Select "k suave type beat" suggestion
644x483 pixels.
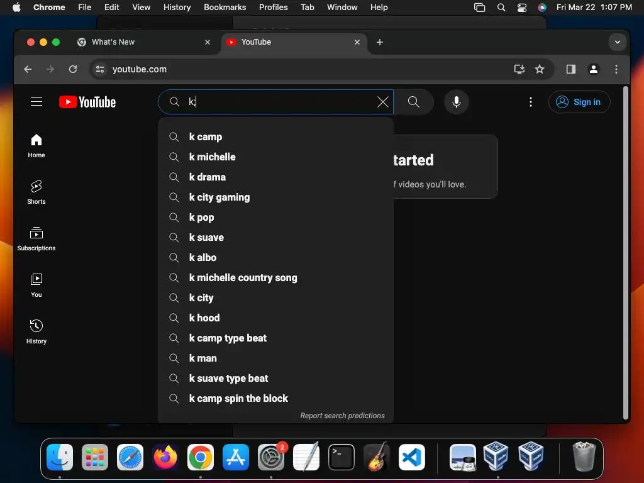[275, 378]
